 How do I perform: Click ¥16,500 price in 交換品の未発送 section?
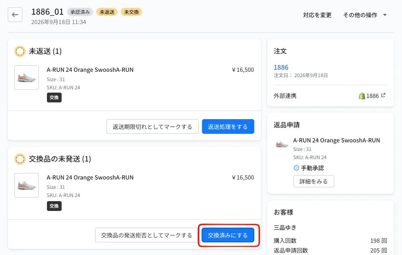coord(242,177)
